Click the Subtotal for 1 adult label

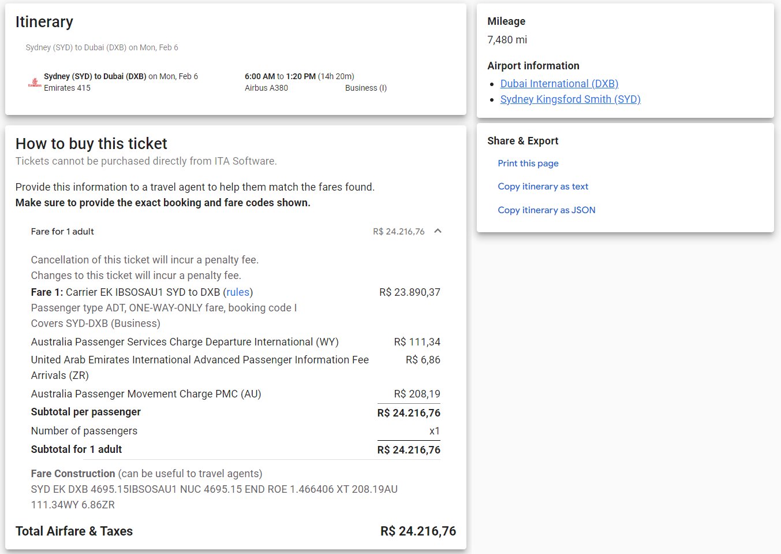click(x=76, y=449)
